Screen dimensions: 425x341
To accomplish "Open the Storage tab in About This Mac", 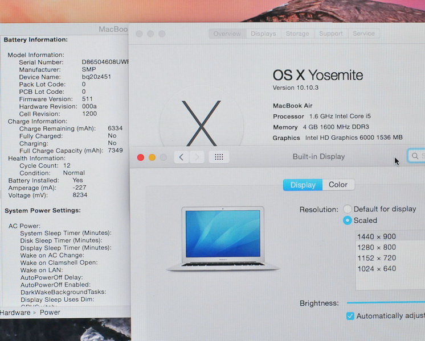I will (297, 34).
